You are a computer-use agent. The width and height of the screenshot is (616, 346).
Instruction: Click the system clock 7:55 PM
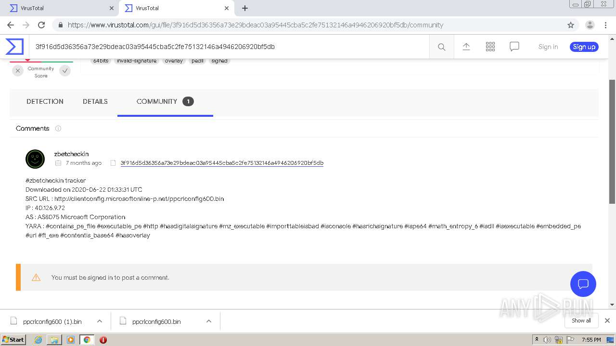(591, 340)
